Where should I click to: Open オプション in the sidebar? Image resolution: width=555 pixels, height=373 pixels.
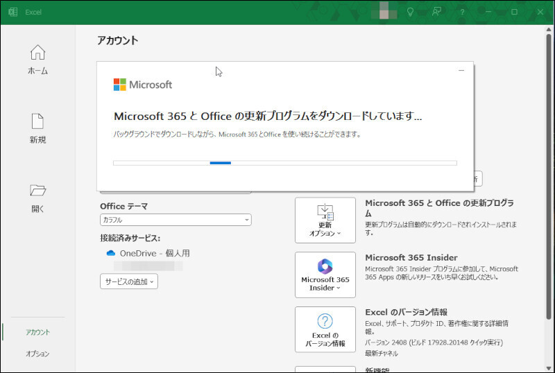pyautogui.click(x=37, y=354)
